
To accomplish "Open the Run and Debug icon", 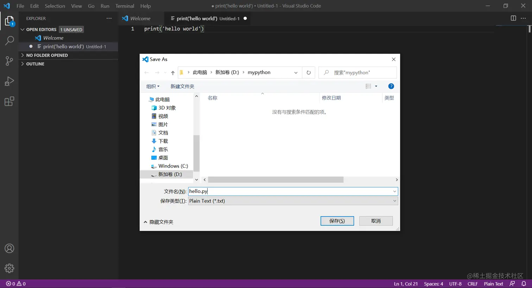I will [9, 81].
